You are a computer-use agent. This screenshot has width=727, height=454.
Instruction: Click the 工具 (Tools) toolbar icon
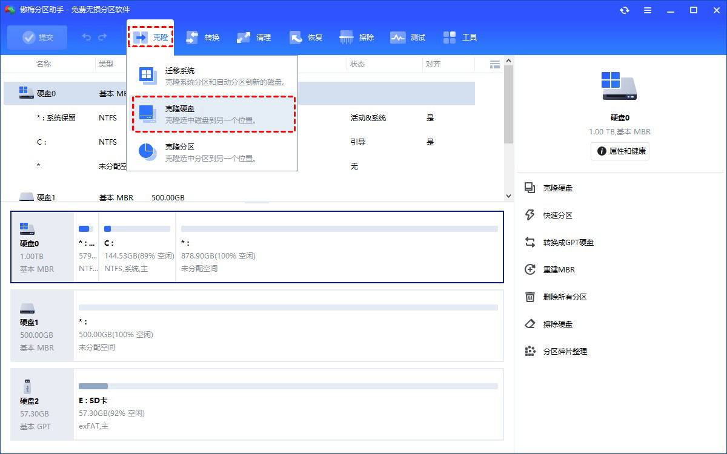click(460, 37)
